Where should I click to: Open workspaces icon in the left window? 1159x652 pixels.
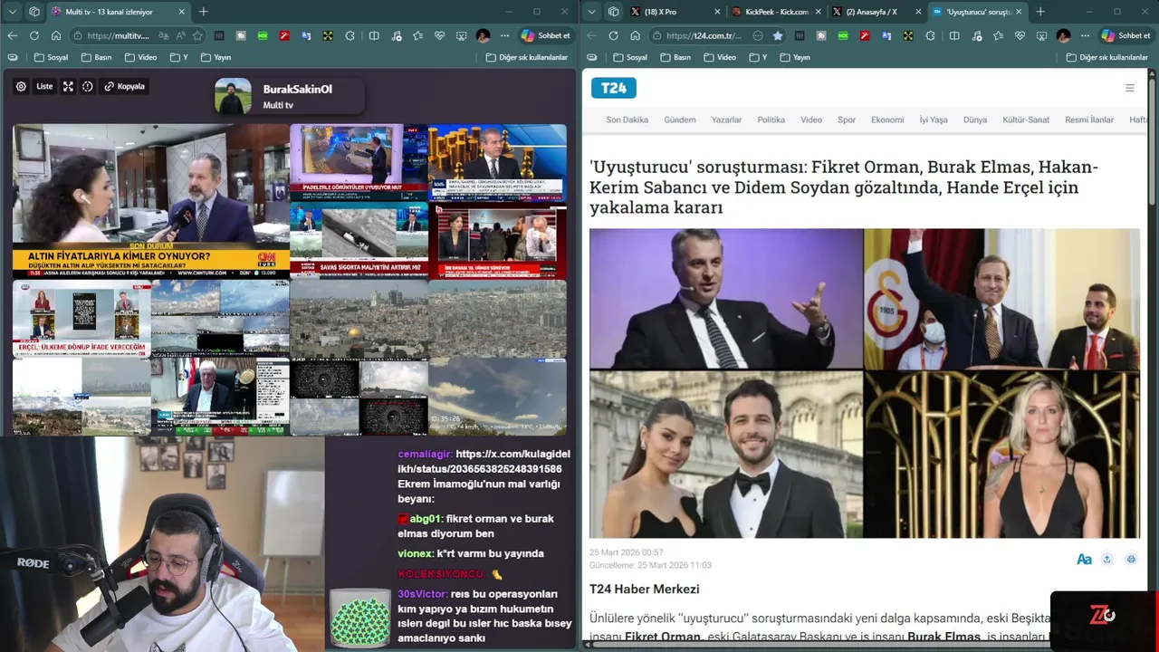[34, 12]
